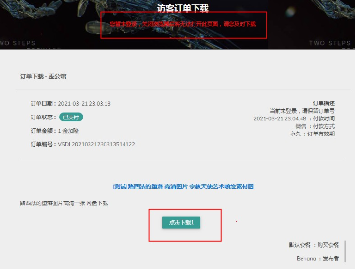Click the 当前未登录，请保留订单号 notice
The image size is (355, 269).
point(302,111)
